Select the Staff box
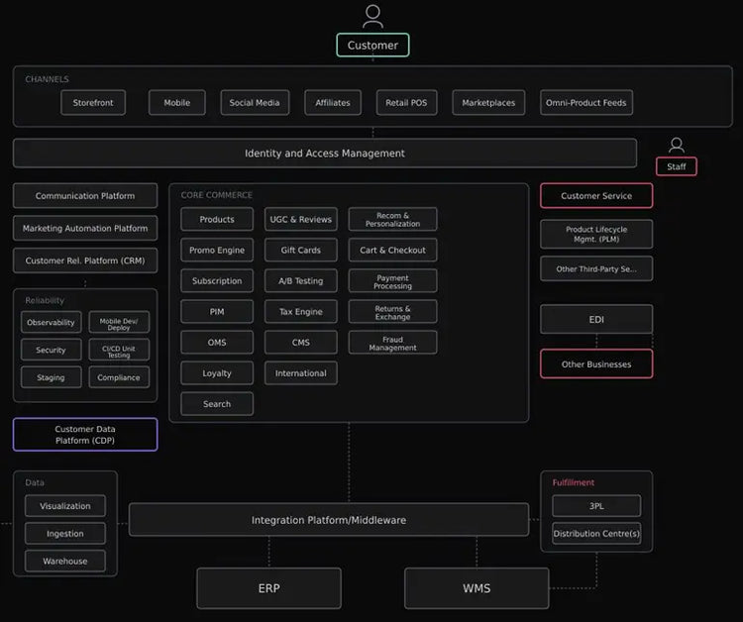The height and width of the screenshot is (622, 743). (x=677, y=166)
